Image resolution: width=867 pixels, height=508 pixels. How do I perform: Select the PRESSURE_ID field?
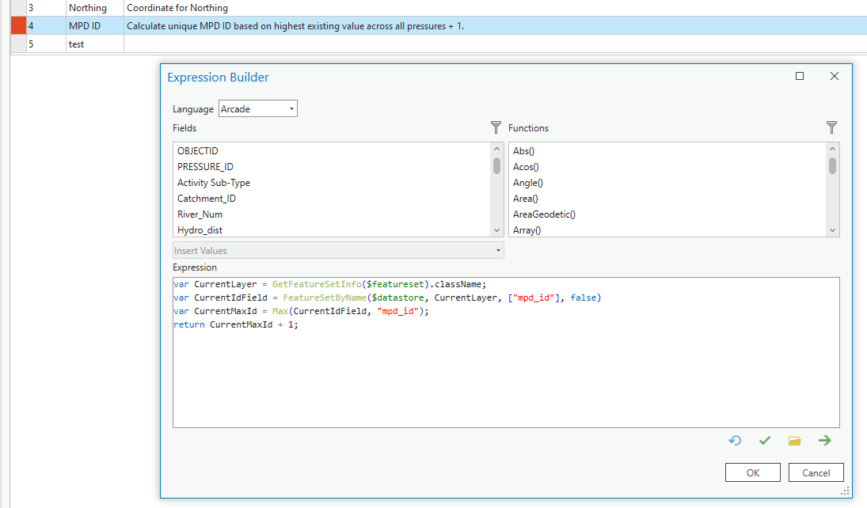click(205, 167)
